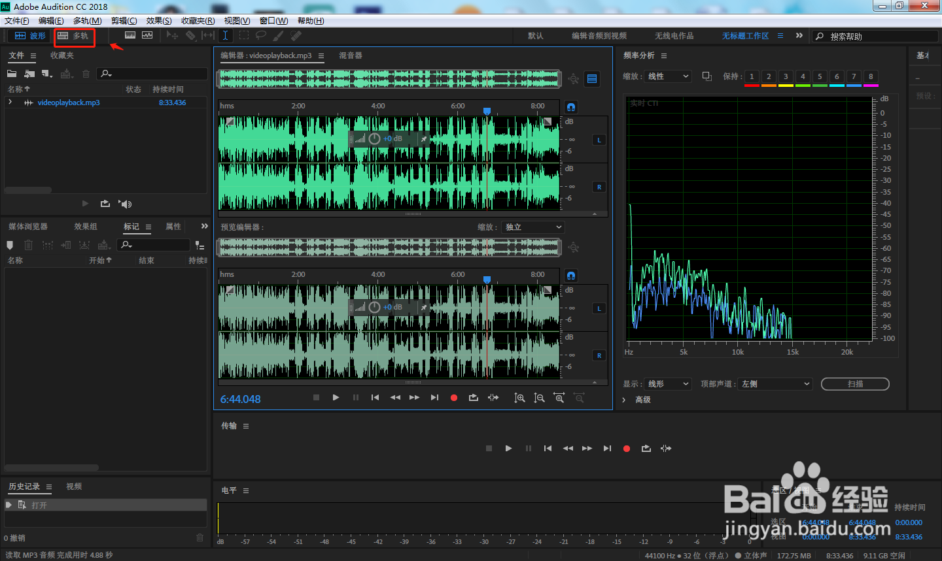Image resolution: width=942 pixels, height=561 pixels.
Task: Select the Marquee Selection tool
Action: (244, 35)
